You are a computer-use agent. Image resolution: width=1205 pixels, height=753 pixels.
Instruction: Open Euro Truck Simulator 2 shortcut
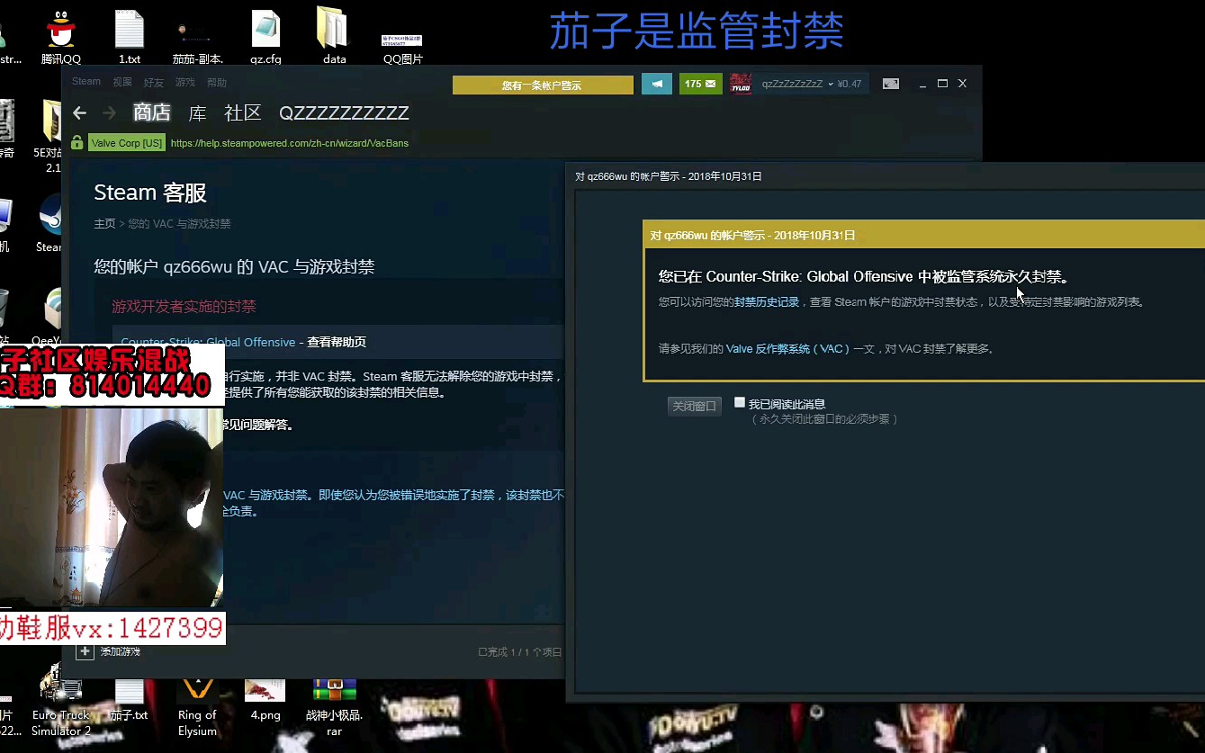(59, 688)
